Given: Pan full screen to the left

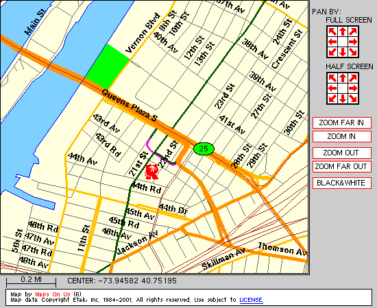Looking at the screenshot, I should 332,42.
